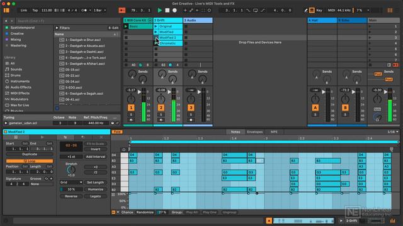The image size is (403, 226).
Task: Click the Tap tempo button
Action: 35,10
